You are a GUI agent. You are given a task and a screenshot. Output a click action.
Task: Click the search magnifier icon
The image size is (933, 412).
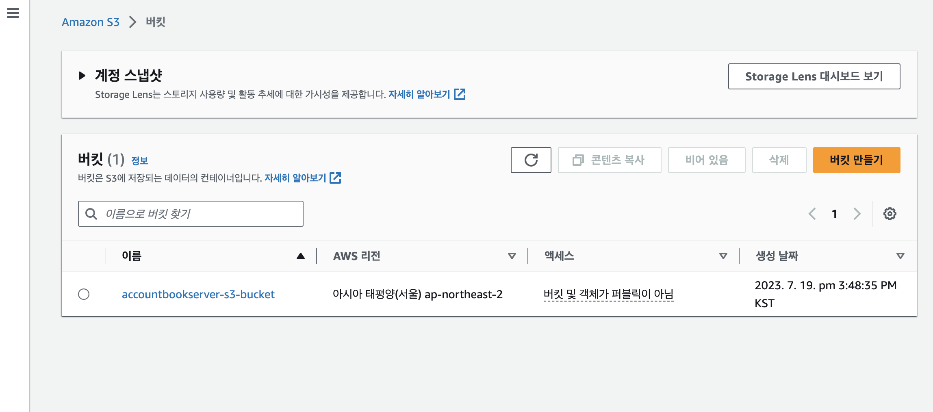(91, 214)
